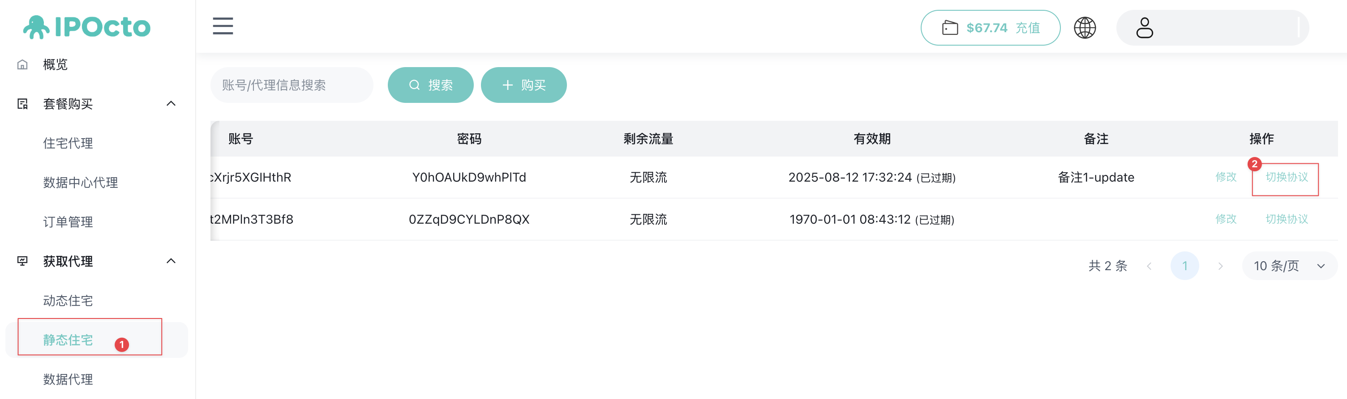This screenshot has width=1347, height=399.
Task: Click the 购买 purchase button
Action: click(523, 85)
